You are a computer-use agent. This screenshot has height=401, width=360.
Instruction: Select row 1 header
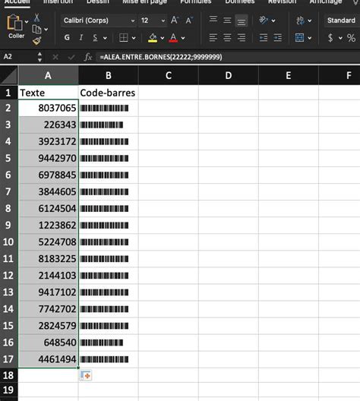tap(8, 93)
